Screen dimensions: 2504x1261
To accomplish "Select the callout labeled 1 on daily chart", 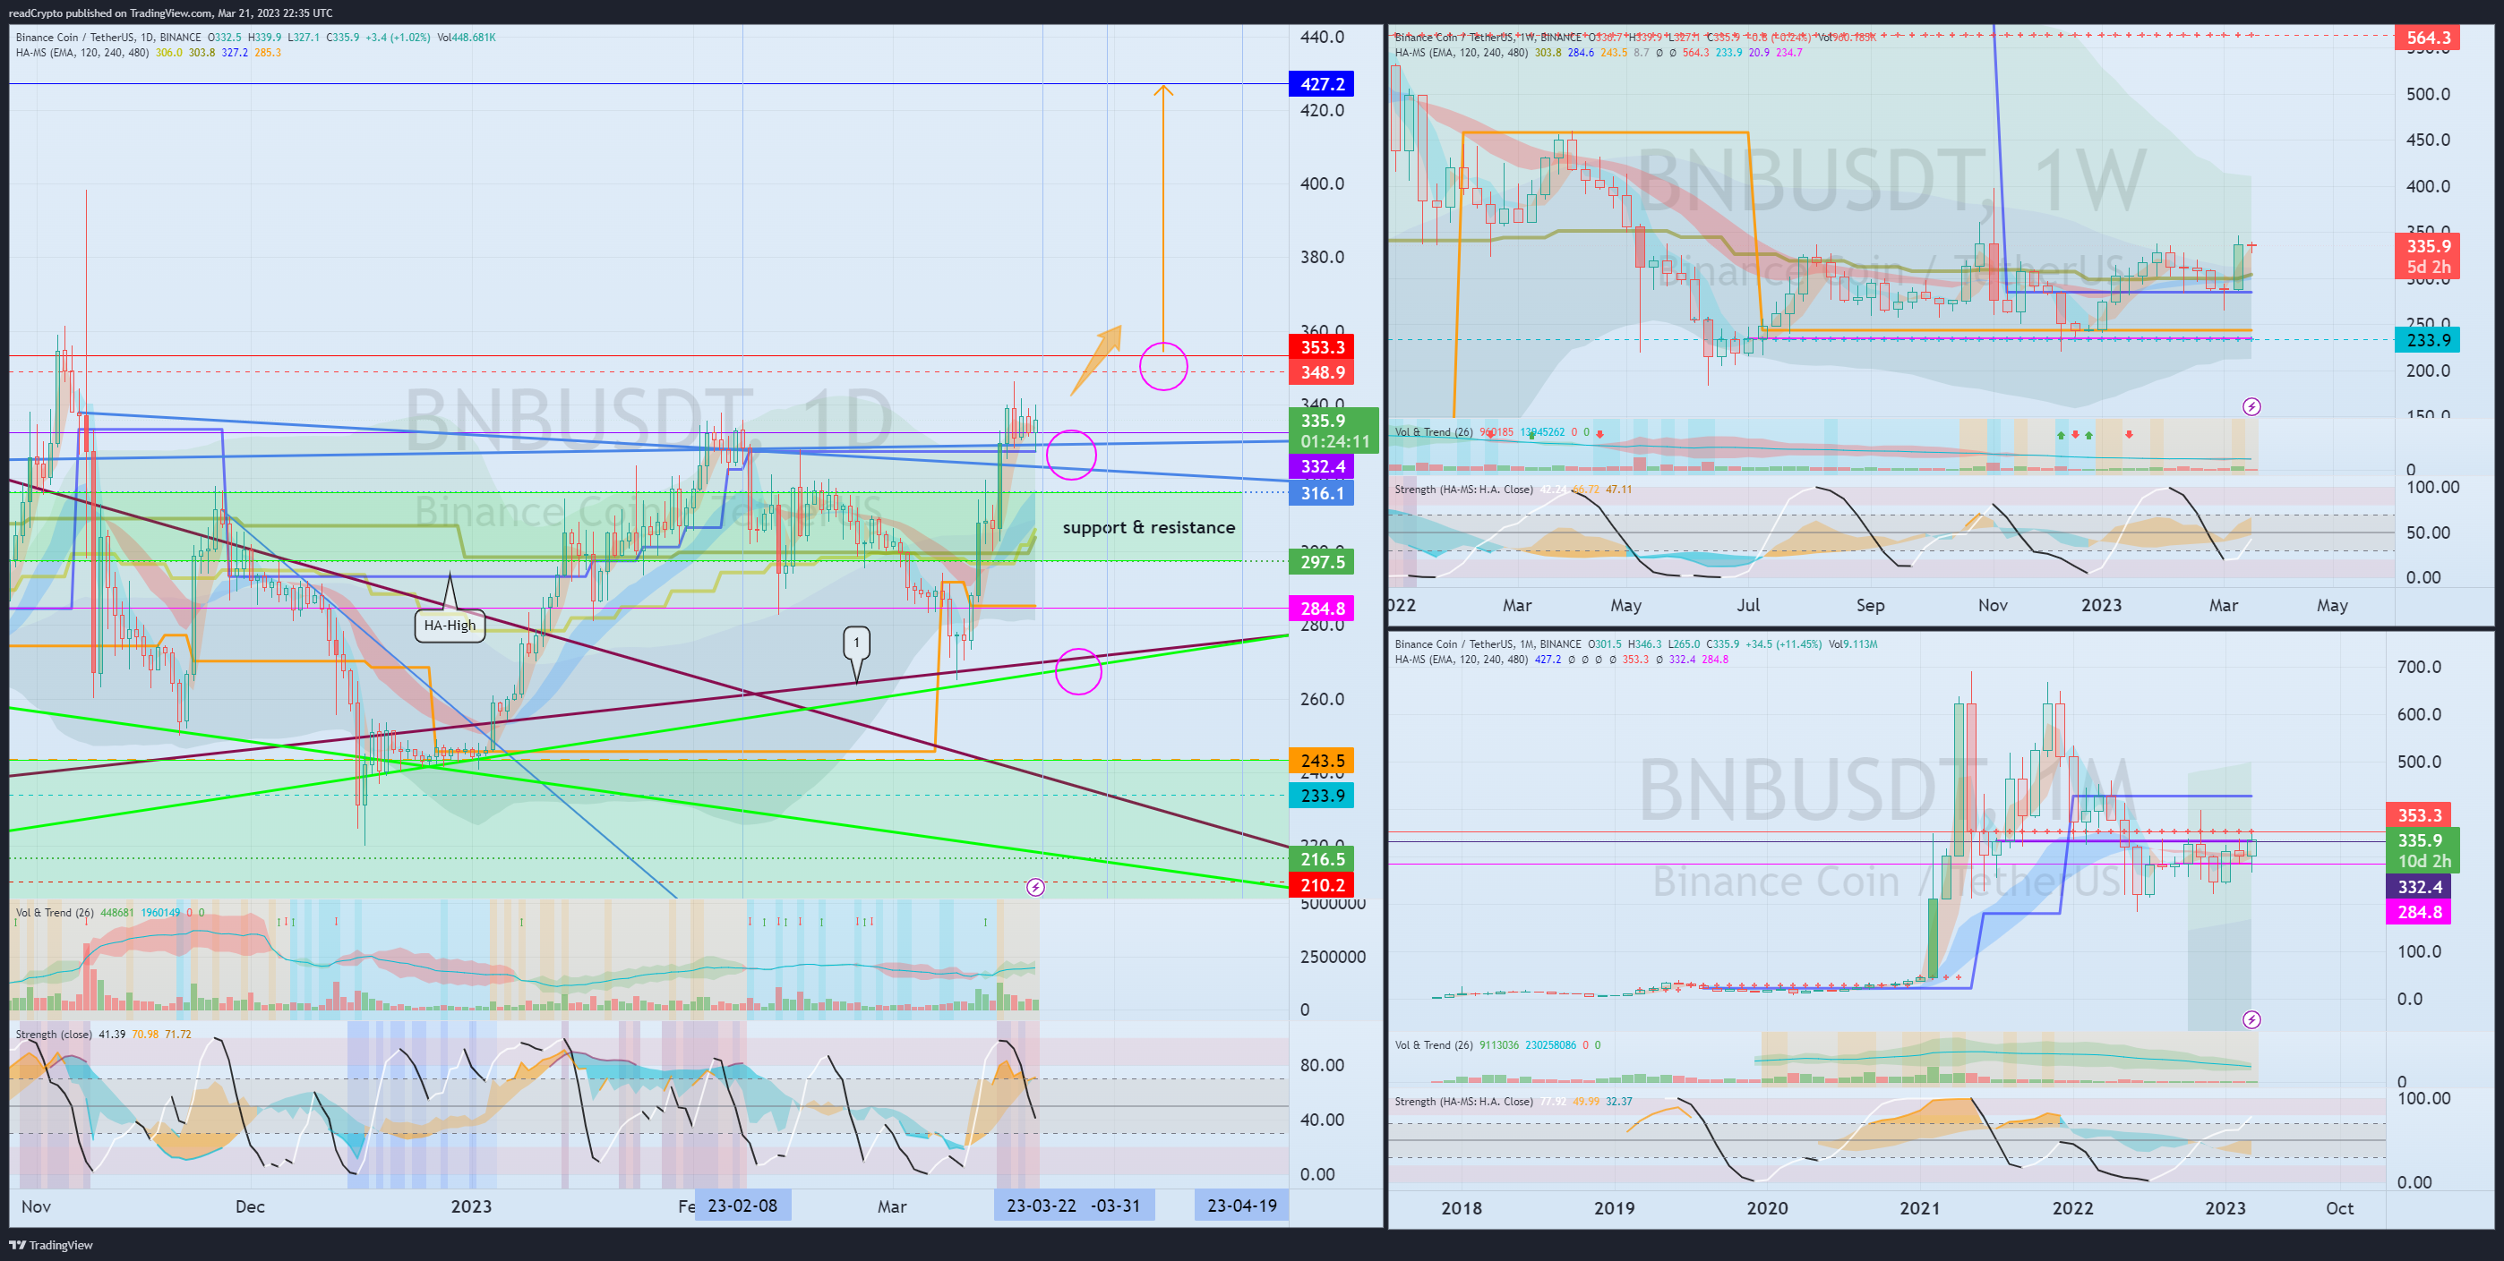I will pos(855,643).
